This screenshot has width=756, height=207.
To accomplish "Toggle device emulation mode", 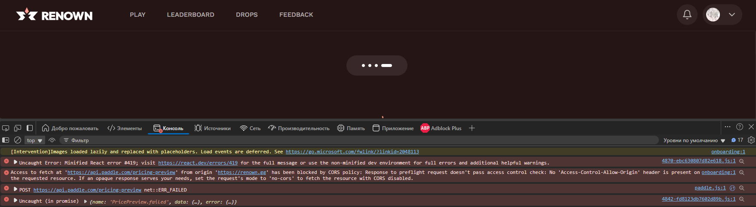I will [18, 128].
